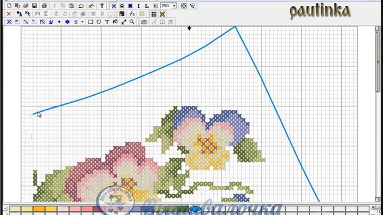Undo the last action with the curved arrow icon
The image size is (383, 215).
pos(81,5)
